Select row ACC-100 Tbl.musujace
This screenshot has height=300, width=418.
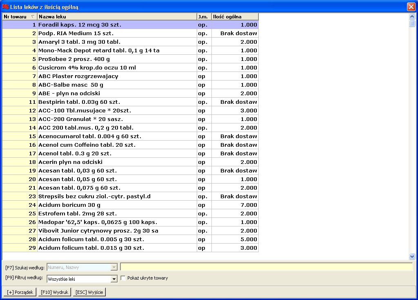coord(117,110)
